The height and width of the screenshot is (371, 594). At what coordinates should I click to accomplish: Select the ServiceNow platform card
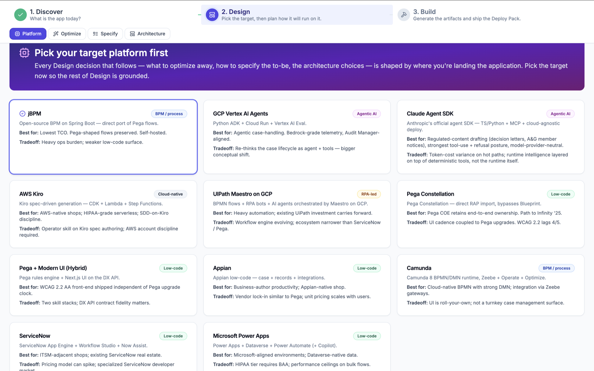pos(103,347)
